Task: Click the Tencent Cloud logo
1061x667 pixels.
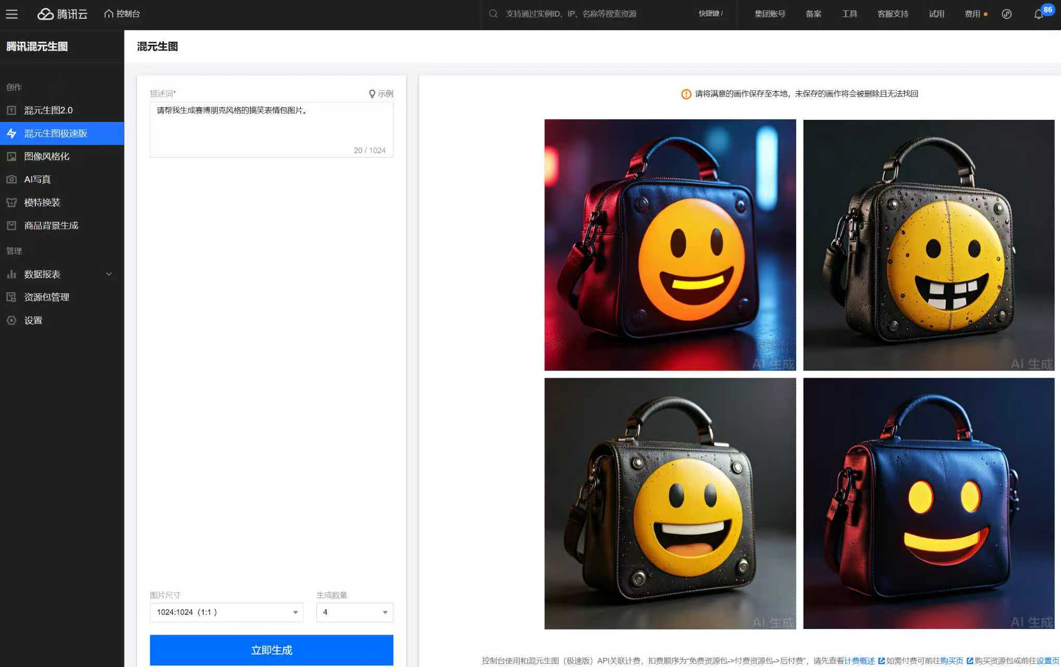Action: coord(62,14)
